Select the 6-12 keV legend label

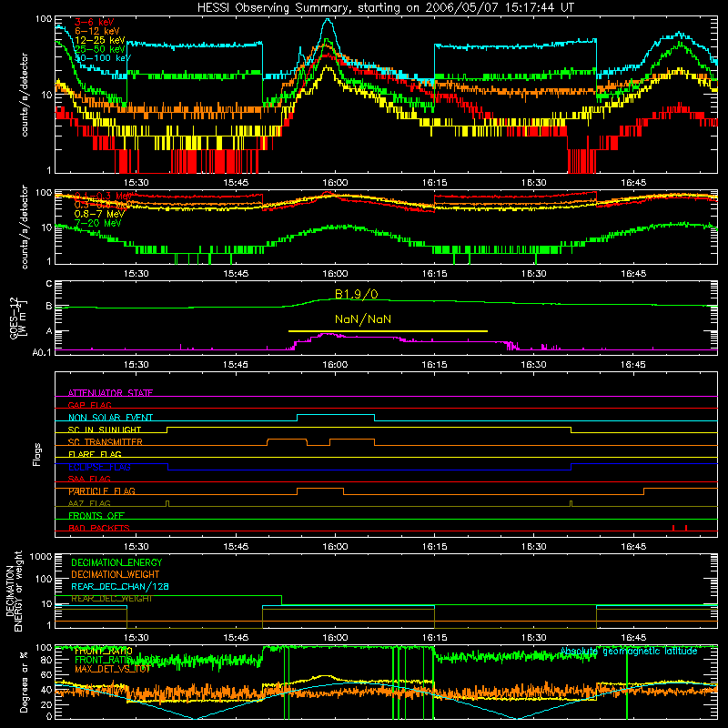click(x=96, y=31)
